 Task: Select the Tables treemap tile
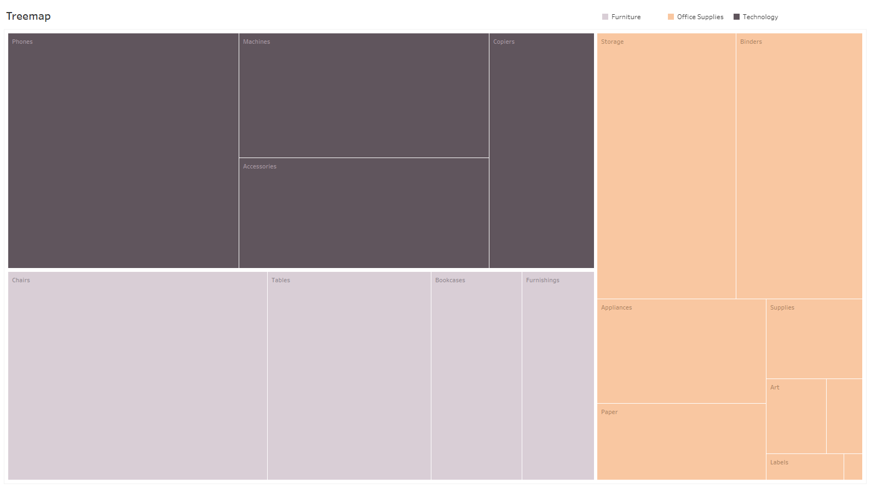click(349, 376)
